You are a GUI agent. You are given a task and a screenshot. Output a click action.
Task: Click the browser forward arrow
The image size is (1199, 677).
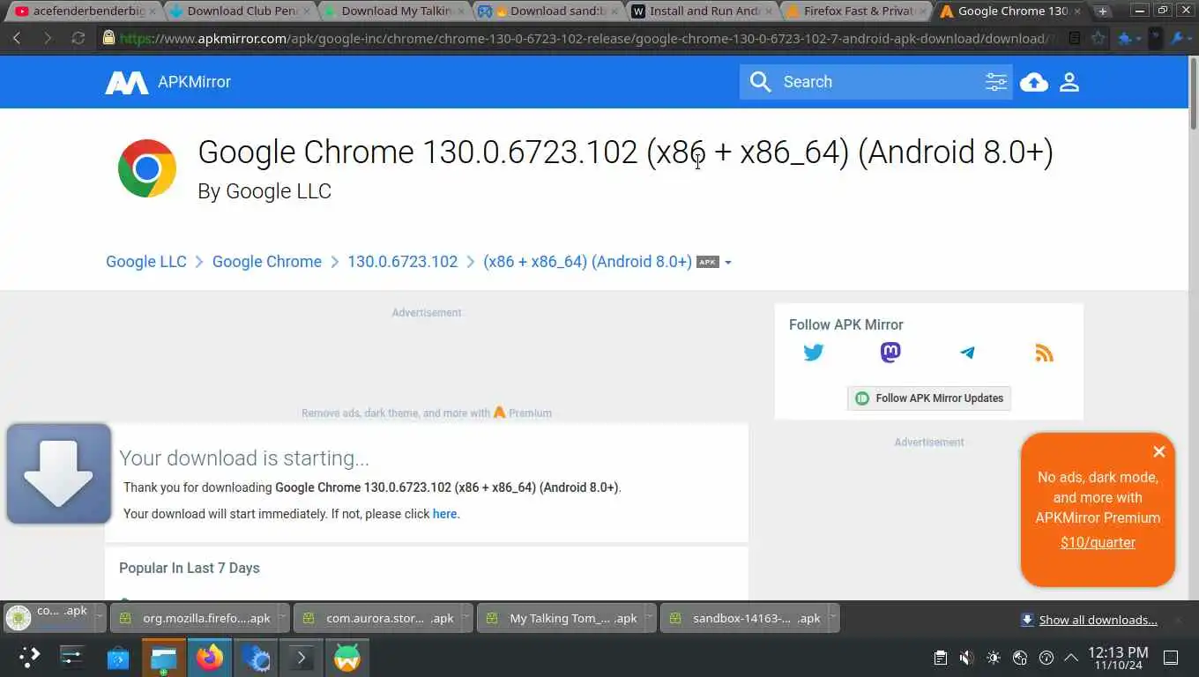pos(48,38)
